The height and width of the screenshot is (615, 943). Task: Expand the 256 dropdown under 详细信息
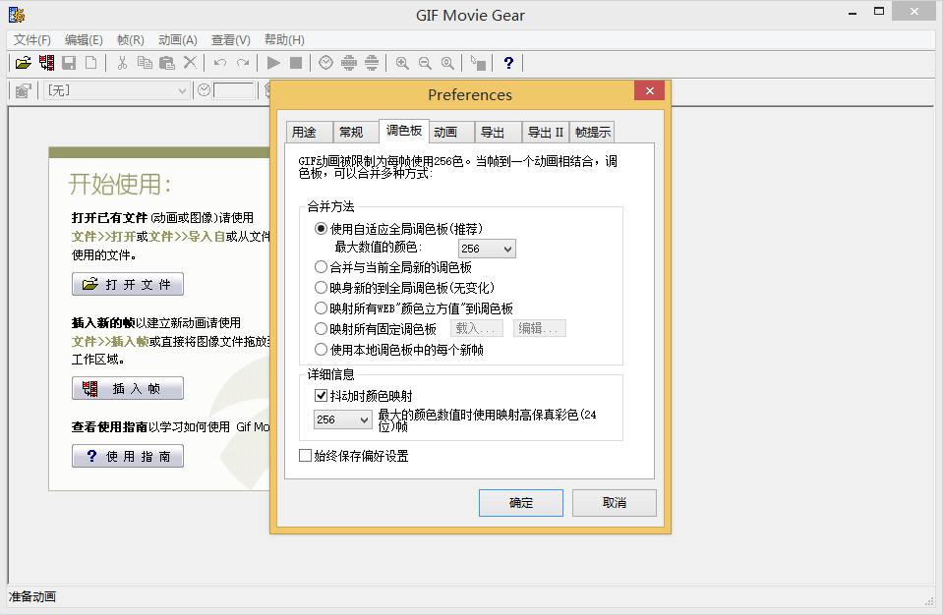(x=342, y=420)
